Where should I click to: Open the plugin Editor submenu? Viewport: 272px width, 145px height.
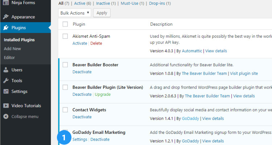pyautogui.click(x=9, y=57)
